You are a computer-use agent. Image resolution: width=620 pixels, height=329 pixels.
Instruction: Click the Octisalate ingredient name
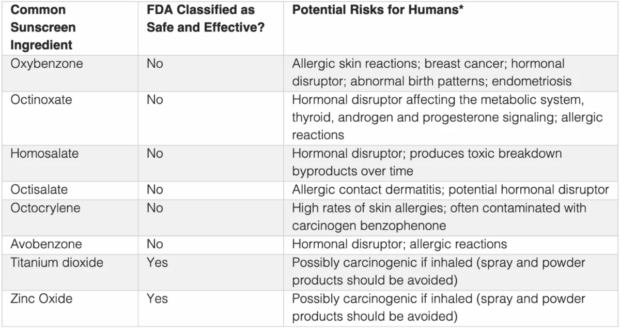[39, 189]
